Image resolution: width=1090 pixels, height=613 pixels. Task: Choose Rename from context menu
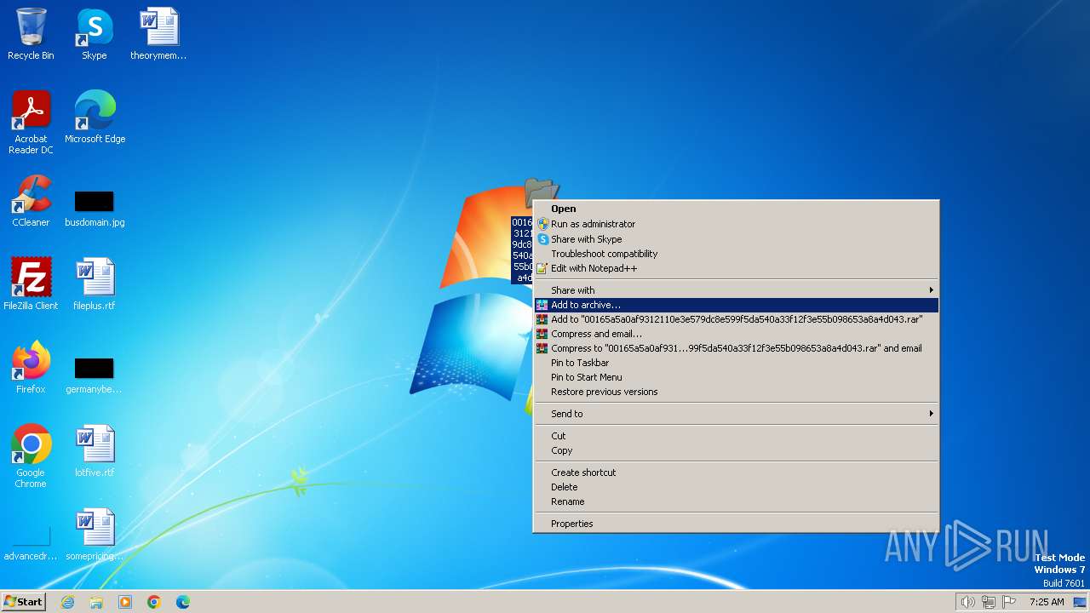tap(736, 501)
